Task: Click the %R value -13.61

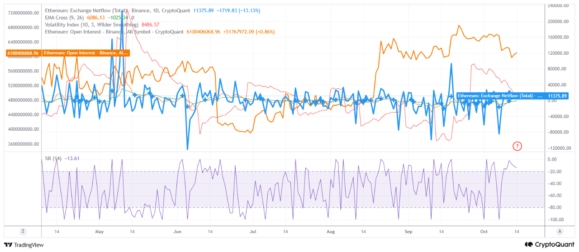Action: (x=72, y=158)
